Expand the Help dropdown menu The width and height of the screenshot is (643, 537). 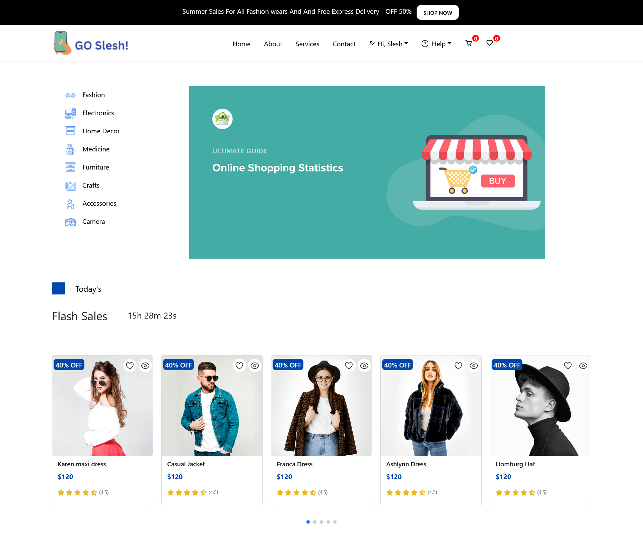437,44
